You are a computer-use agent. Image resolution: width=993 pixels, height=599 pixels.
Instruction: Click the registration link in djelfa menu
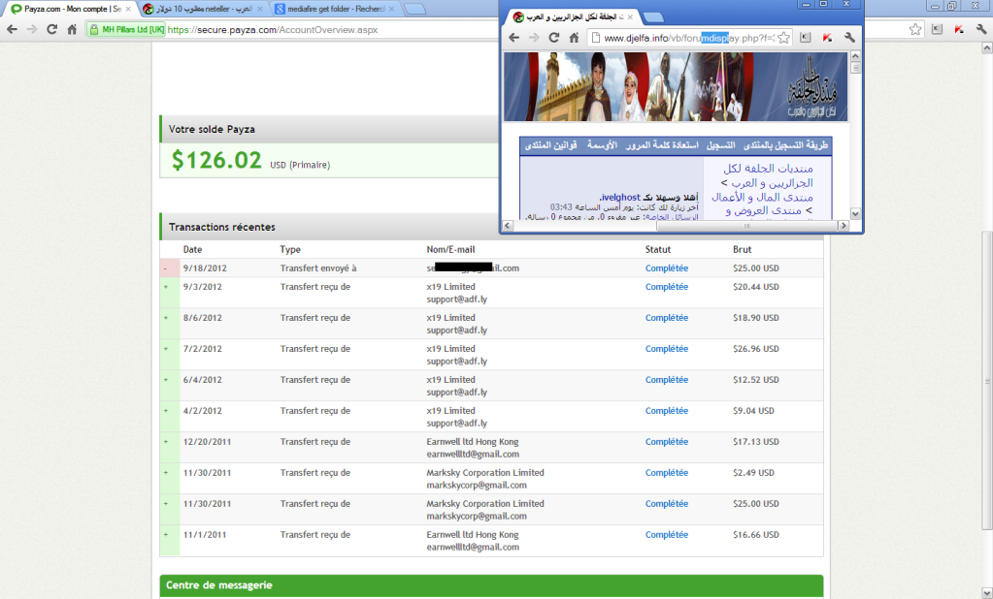(720, 145)
